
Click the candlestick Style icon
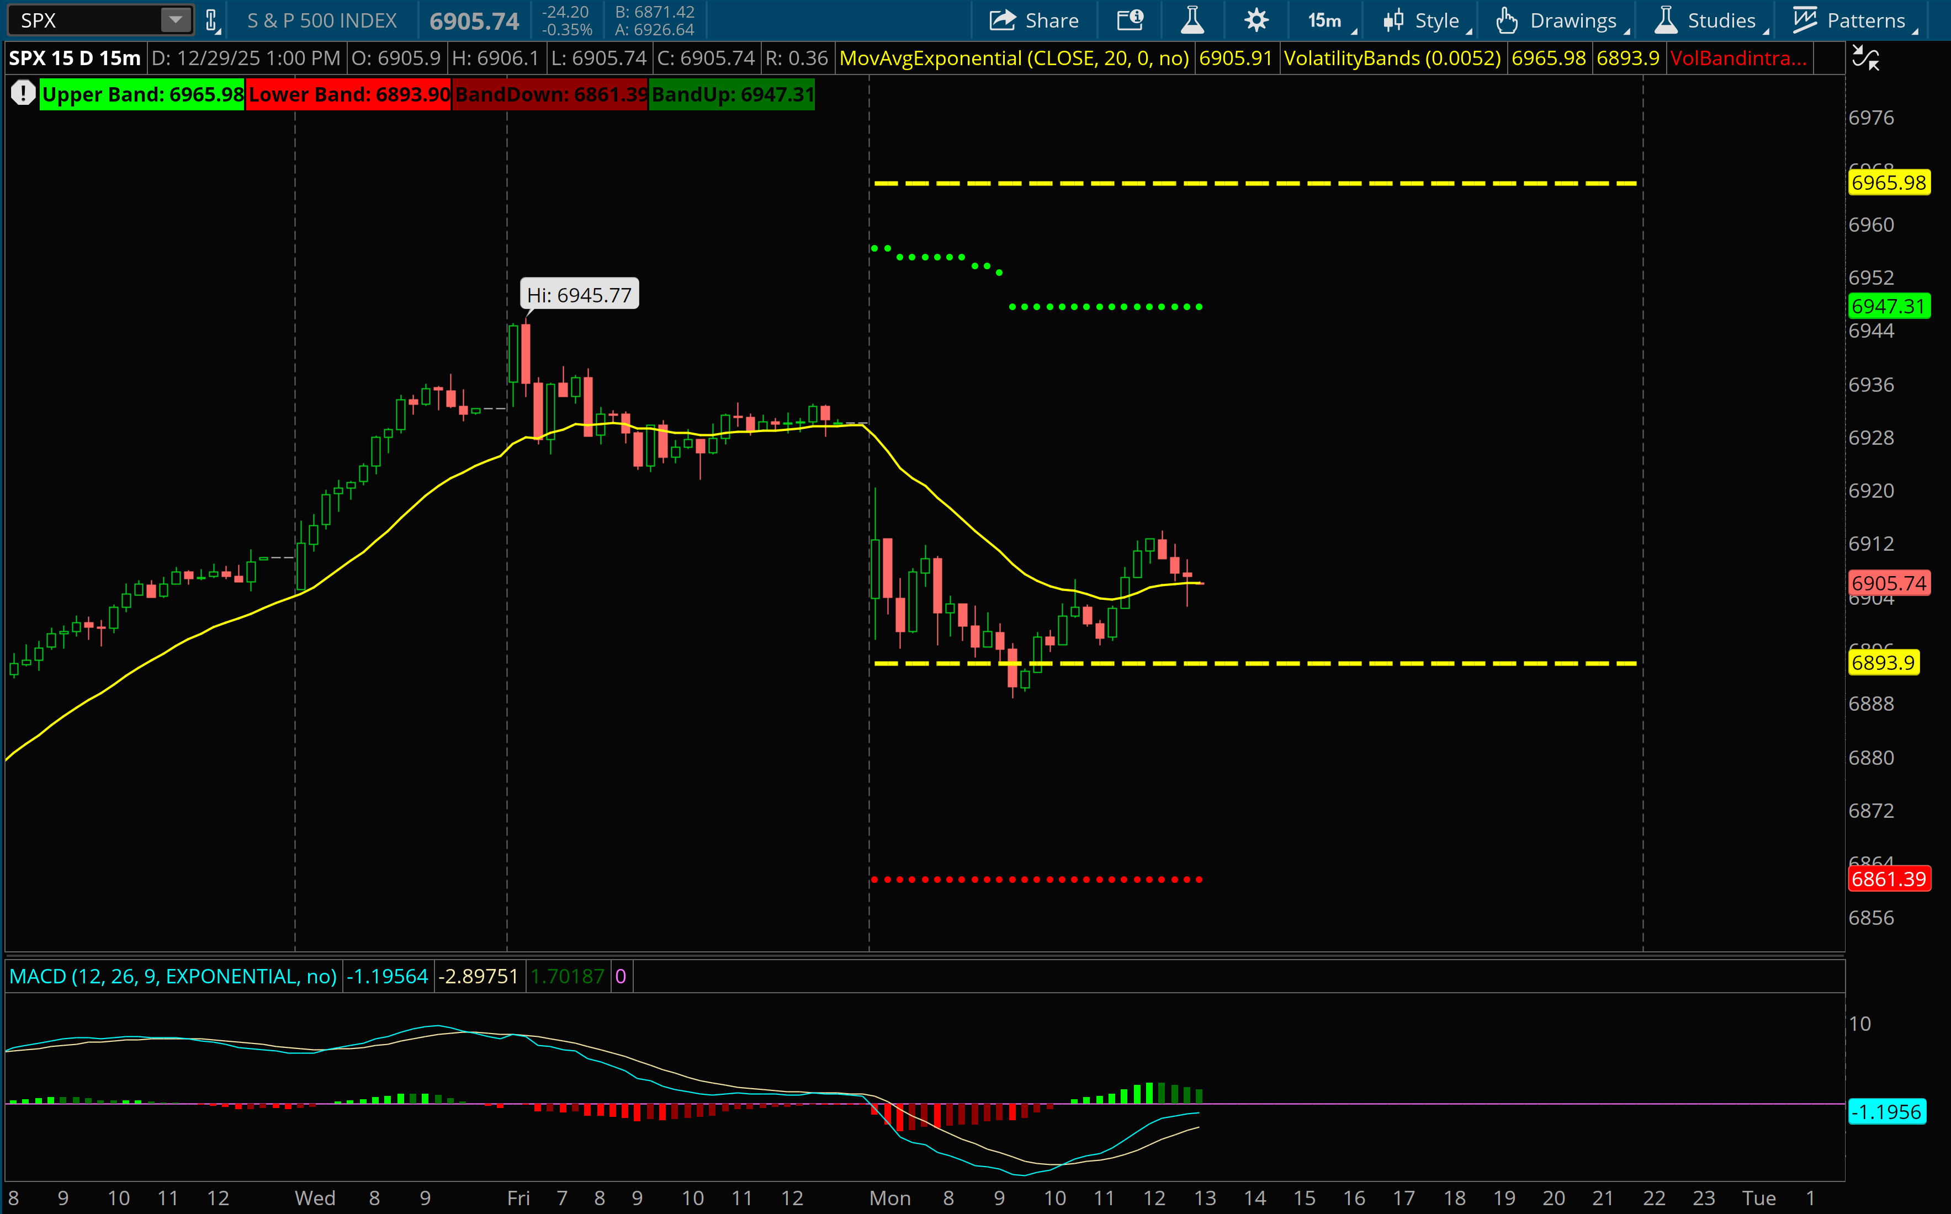pyautogui.click(x=1393, y=20)
